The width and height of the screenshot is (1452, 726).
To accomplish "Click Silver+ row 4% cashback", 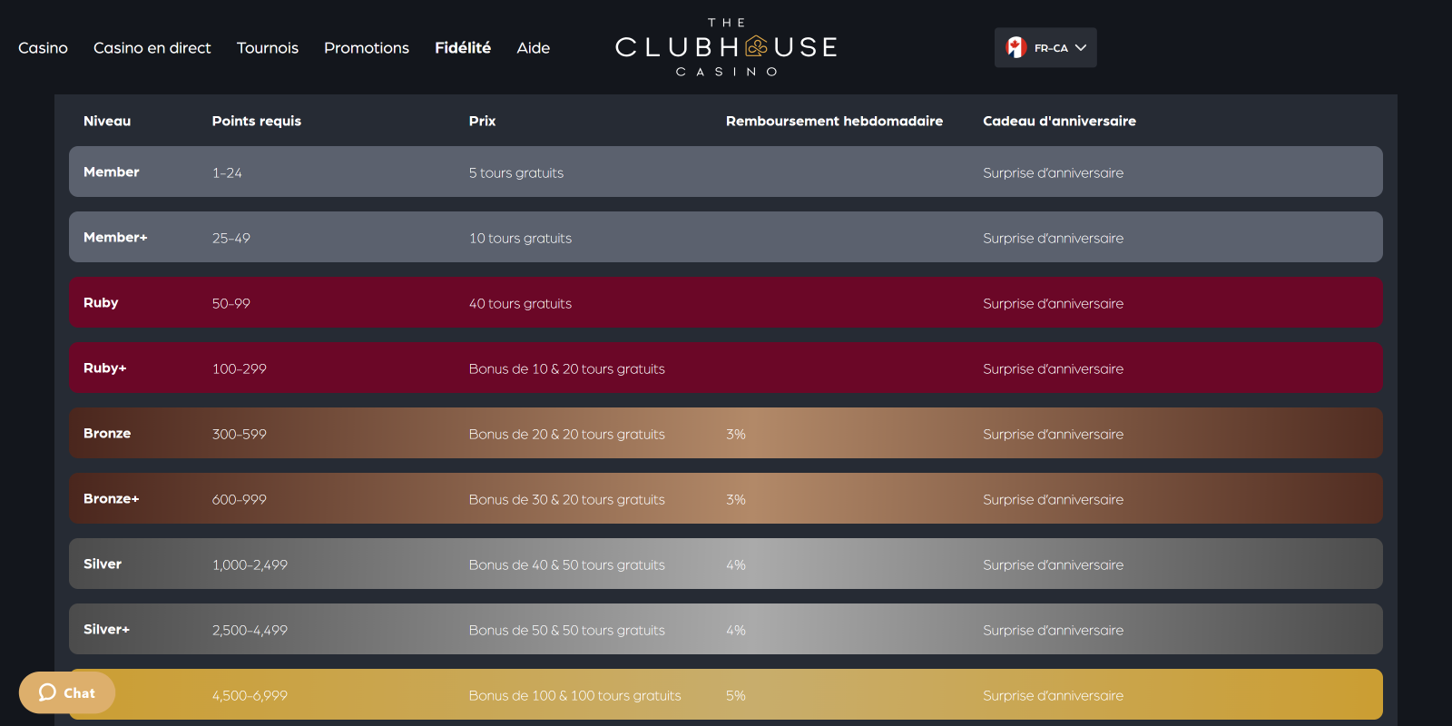I will pos(736,630).
